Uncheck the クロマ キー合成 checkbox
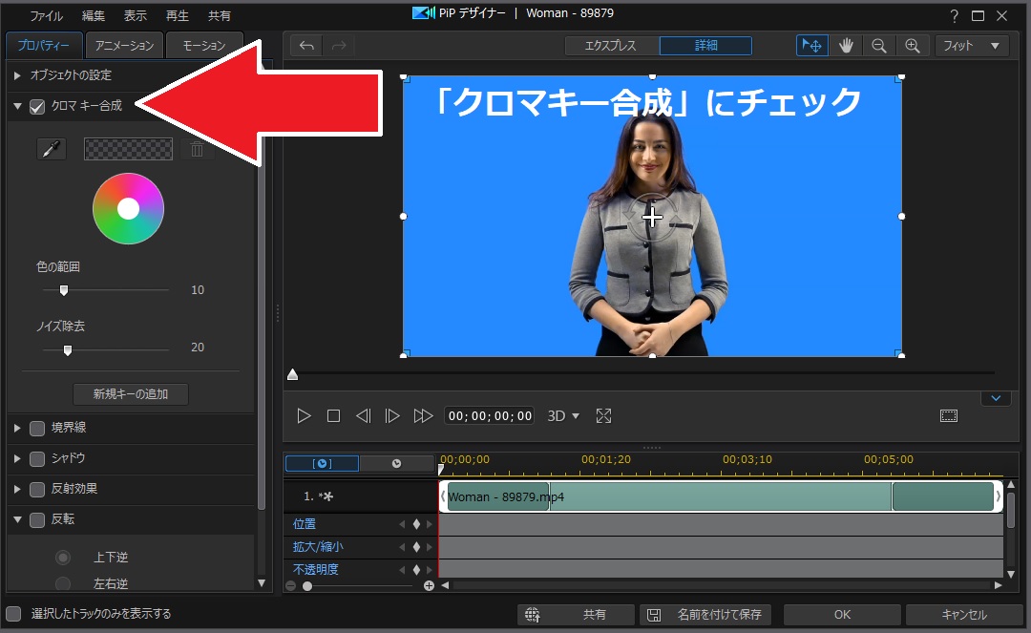 point(37,107)
